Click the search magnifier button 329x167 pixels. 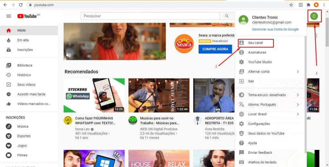pyautogui.click(x=227, y=16)
